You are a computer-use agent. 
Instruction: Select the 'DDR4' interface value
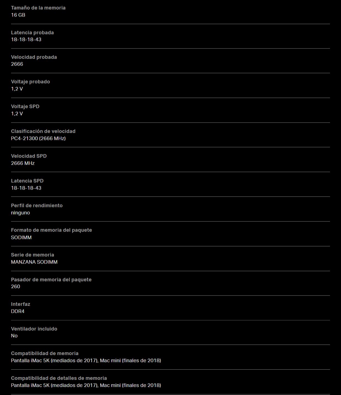click(x=18, y=311)
